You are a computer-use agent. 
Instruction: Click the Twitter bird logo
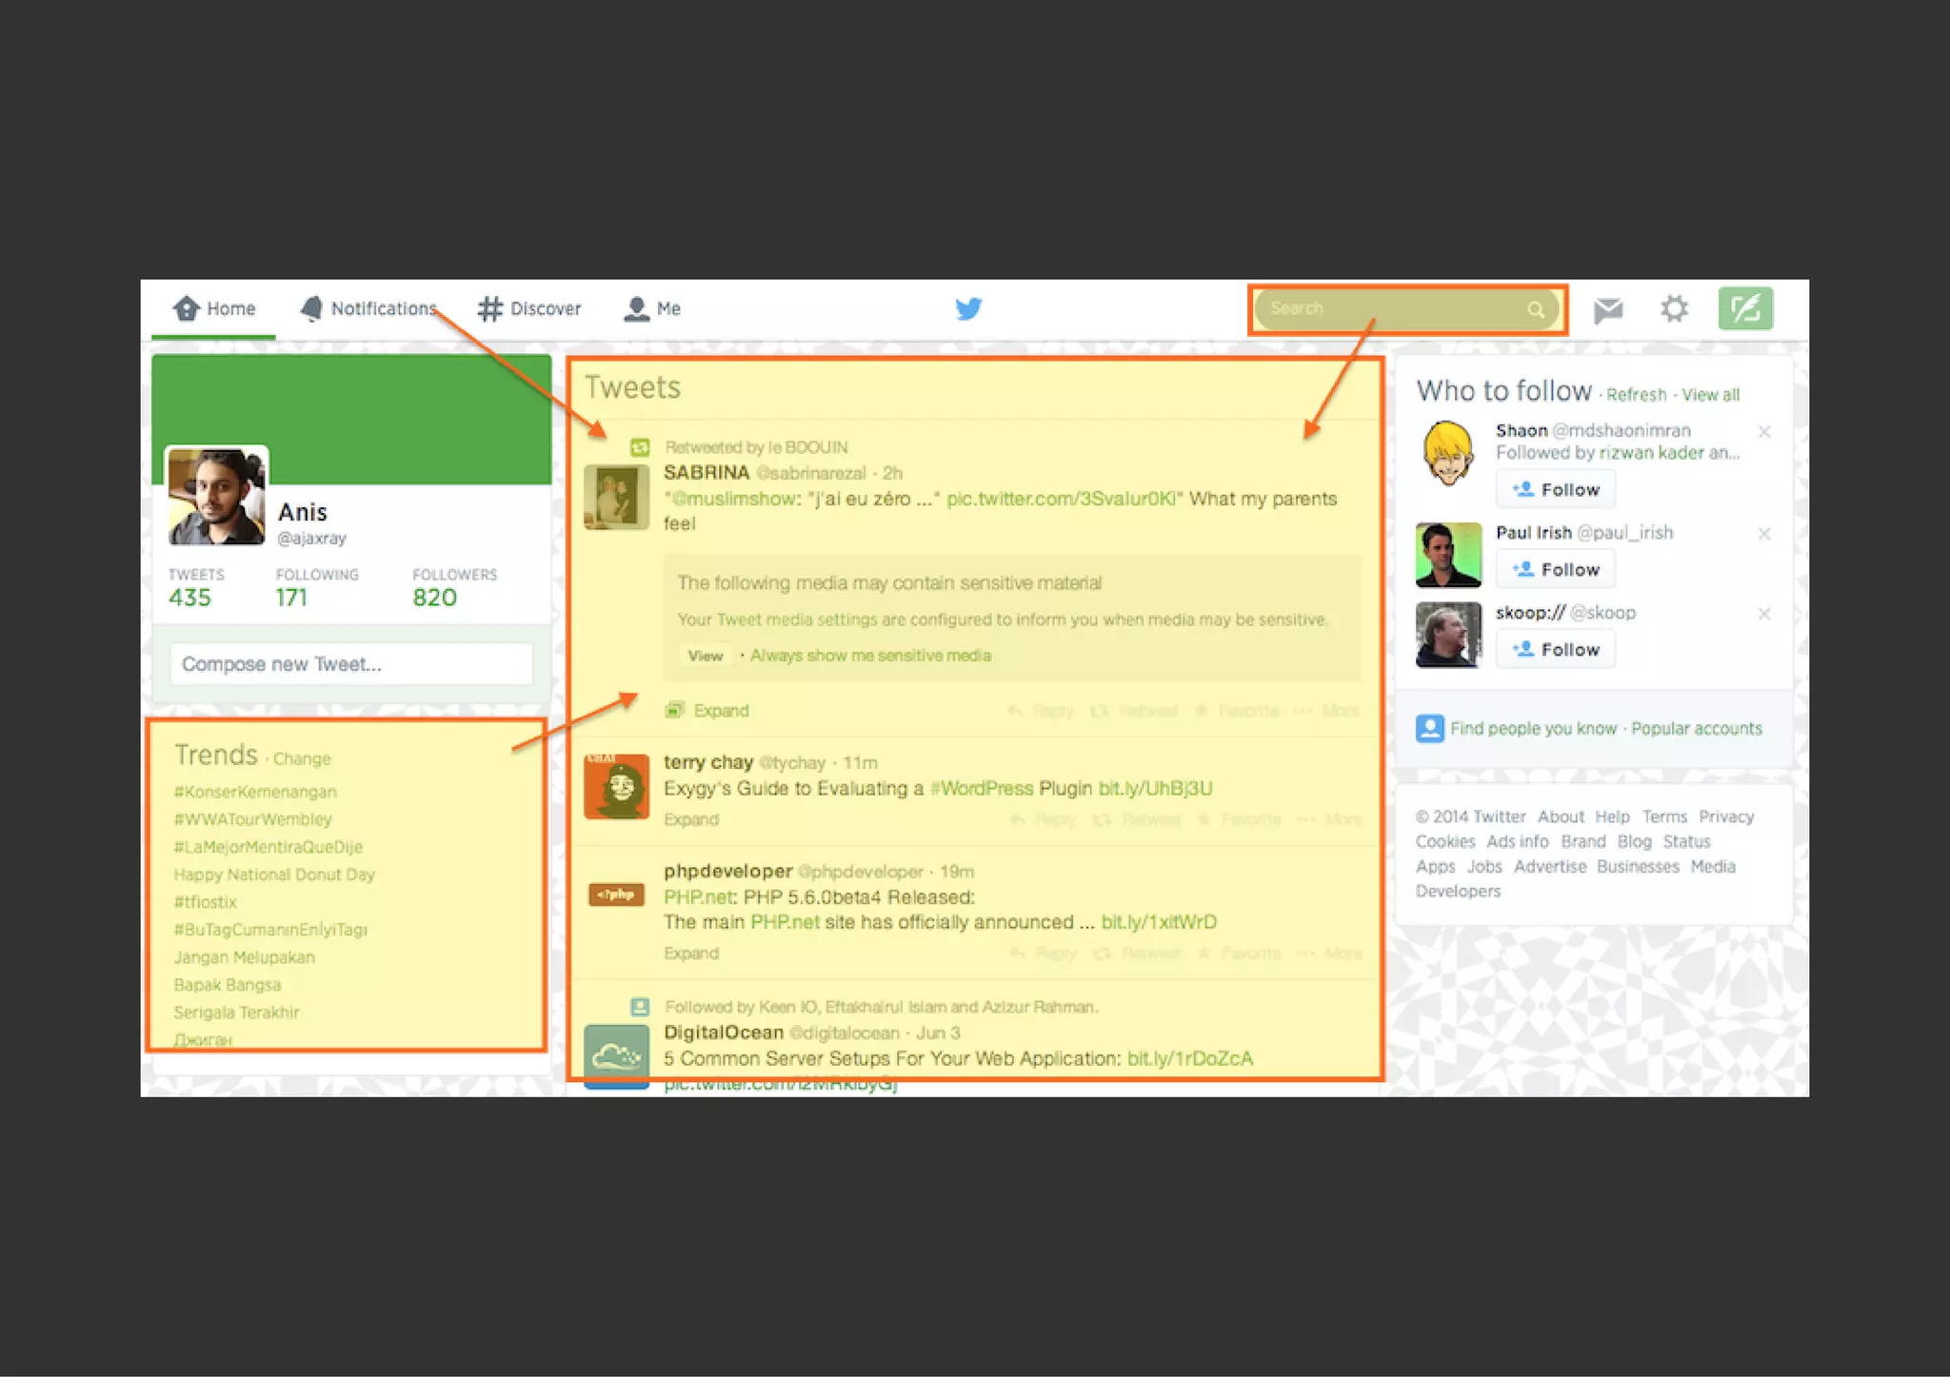click(x=968, y=308)
